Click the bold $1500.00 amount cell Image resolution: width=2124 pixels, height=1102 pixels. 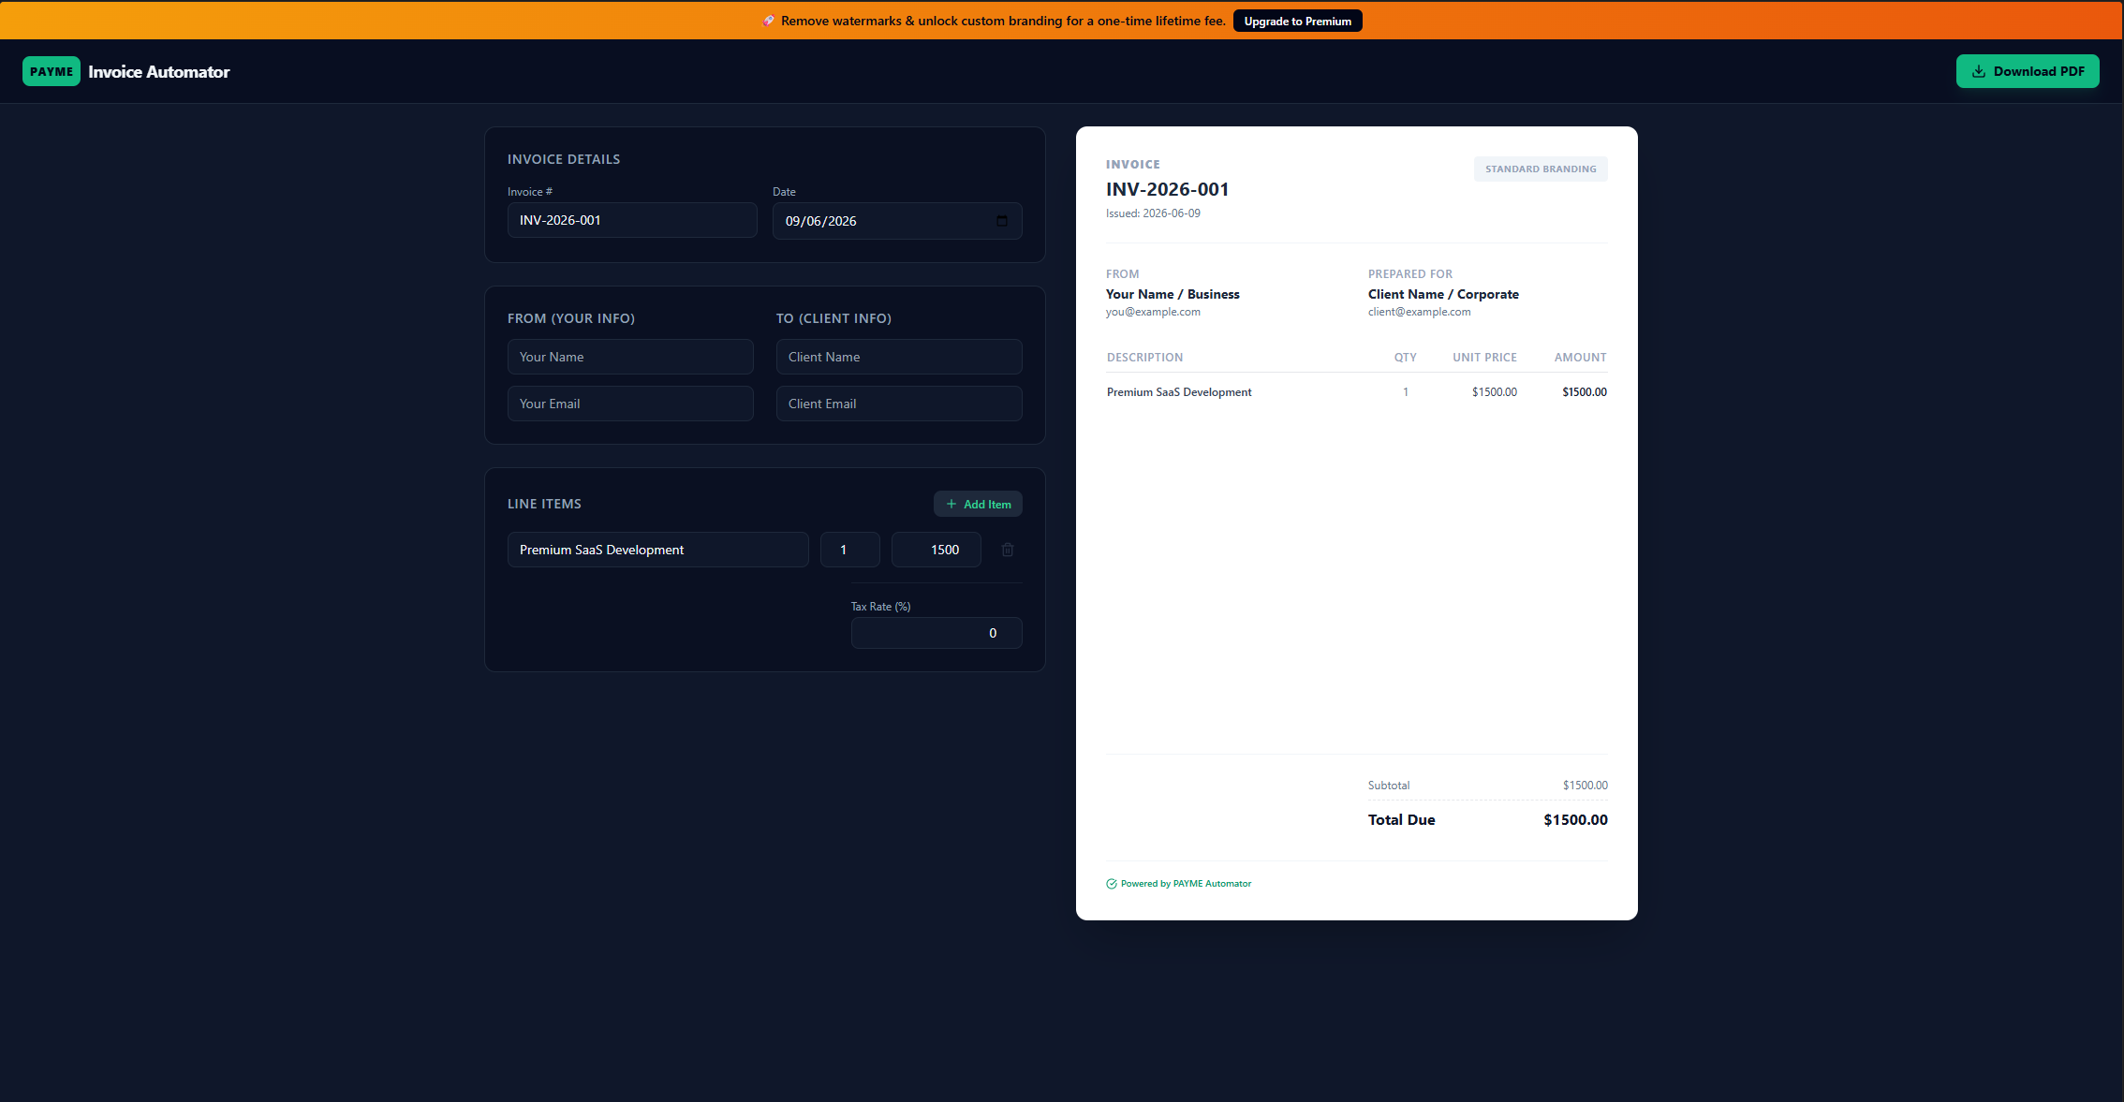pos(1585,392)
